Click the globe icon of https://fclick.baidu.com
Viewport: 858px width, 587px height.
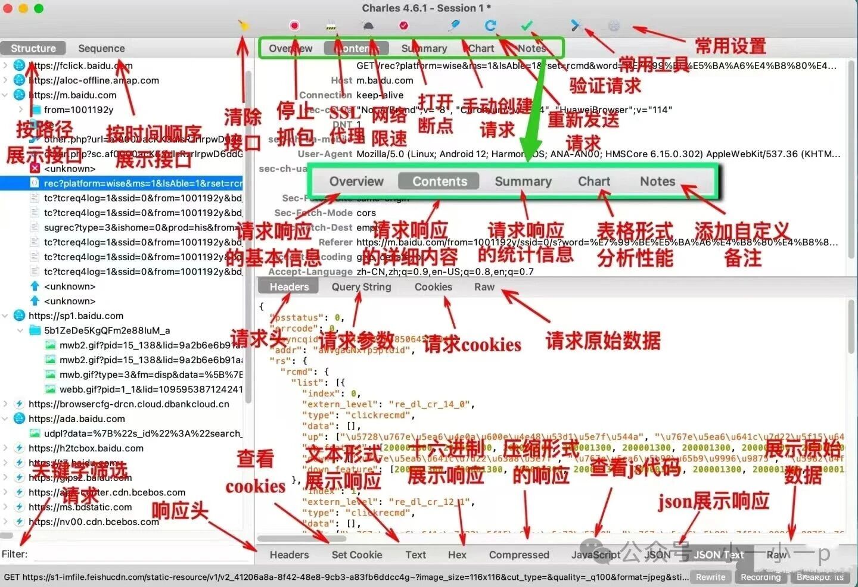pos(19,65)
